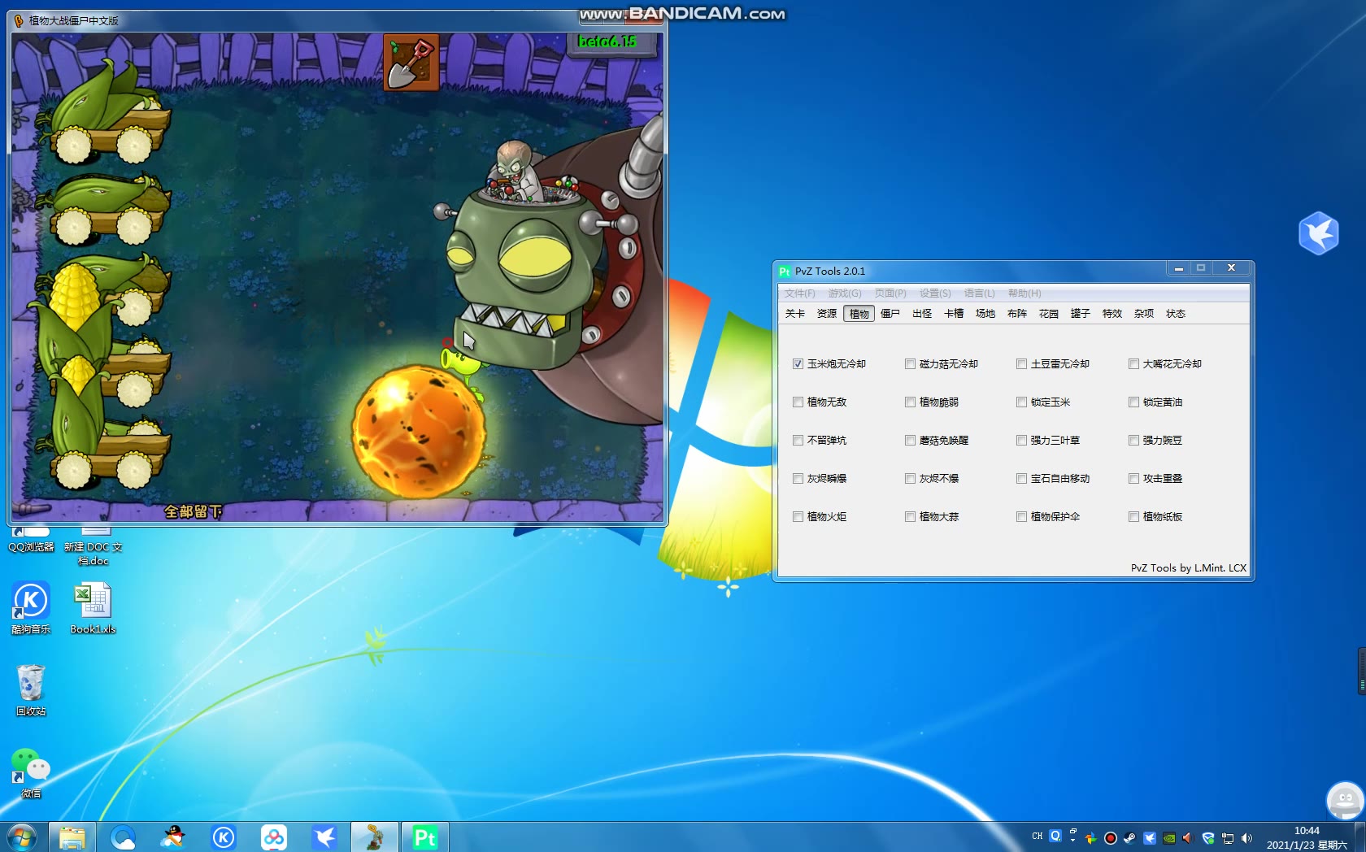Open Kugou music from the taskbar
Screen dimensions: 1366x852
tap(224, 837)
